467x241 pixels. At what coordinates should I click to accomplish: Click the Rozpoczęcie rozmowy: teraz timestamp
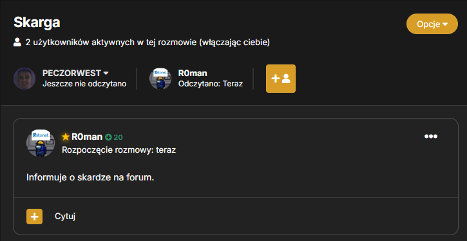click(119, 150)
